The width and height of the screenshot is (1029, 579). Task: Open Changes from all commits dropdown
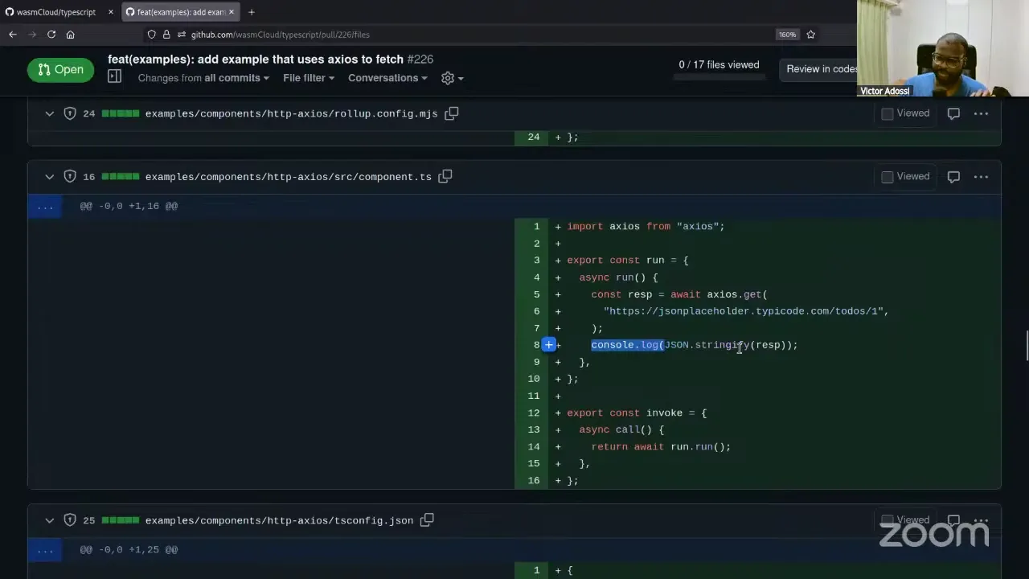click(x=203, y=78)
